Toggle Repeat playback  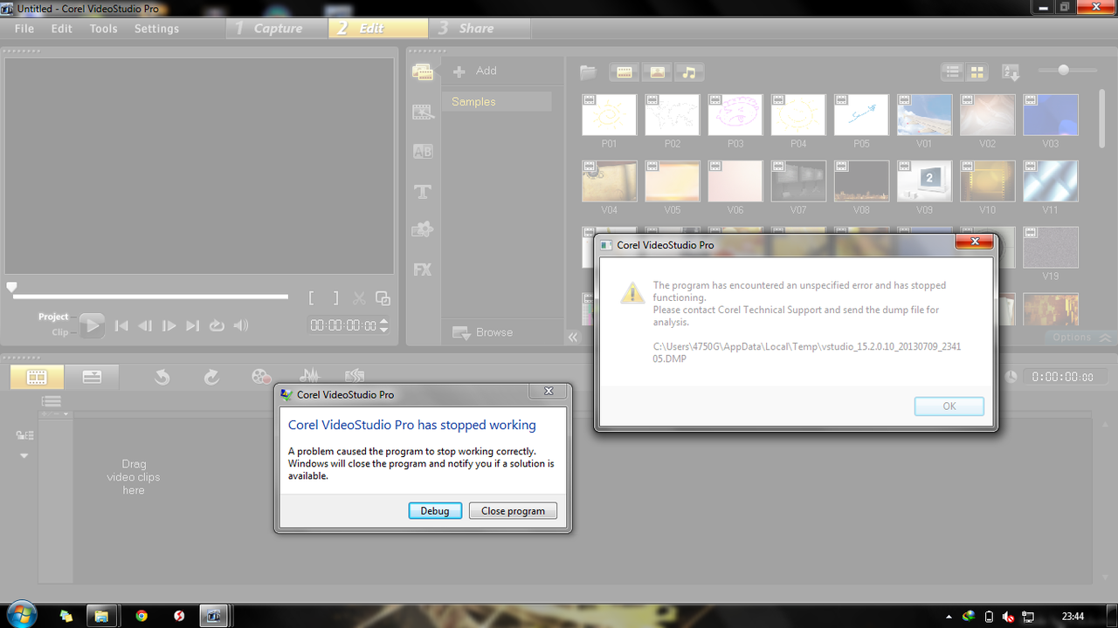(x=217, y=325)
